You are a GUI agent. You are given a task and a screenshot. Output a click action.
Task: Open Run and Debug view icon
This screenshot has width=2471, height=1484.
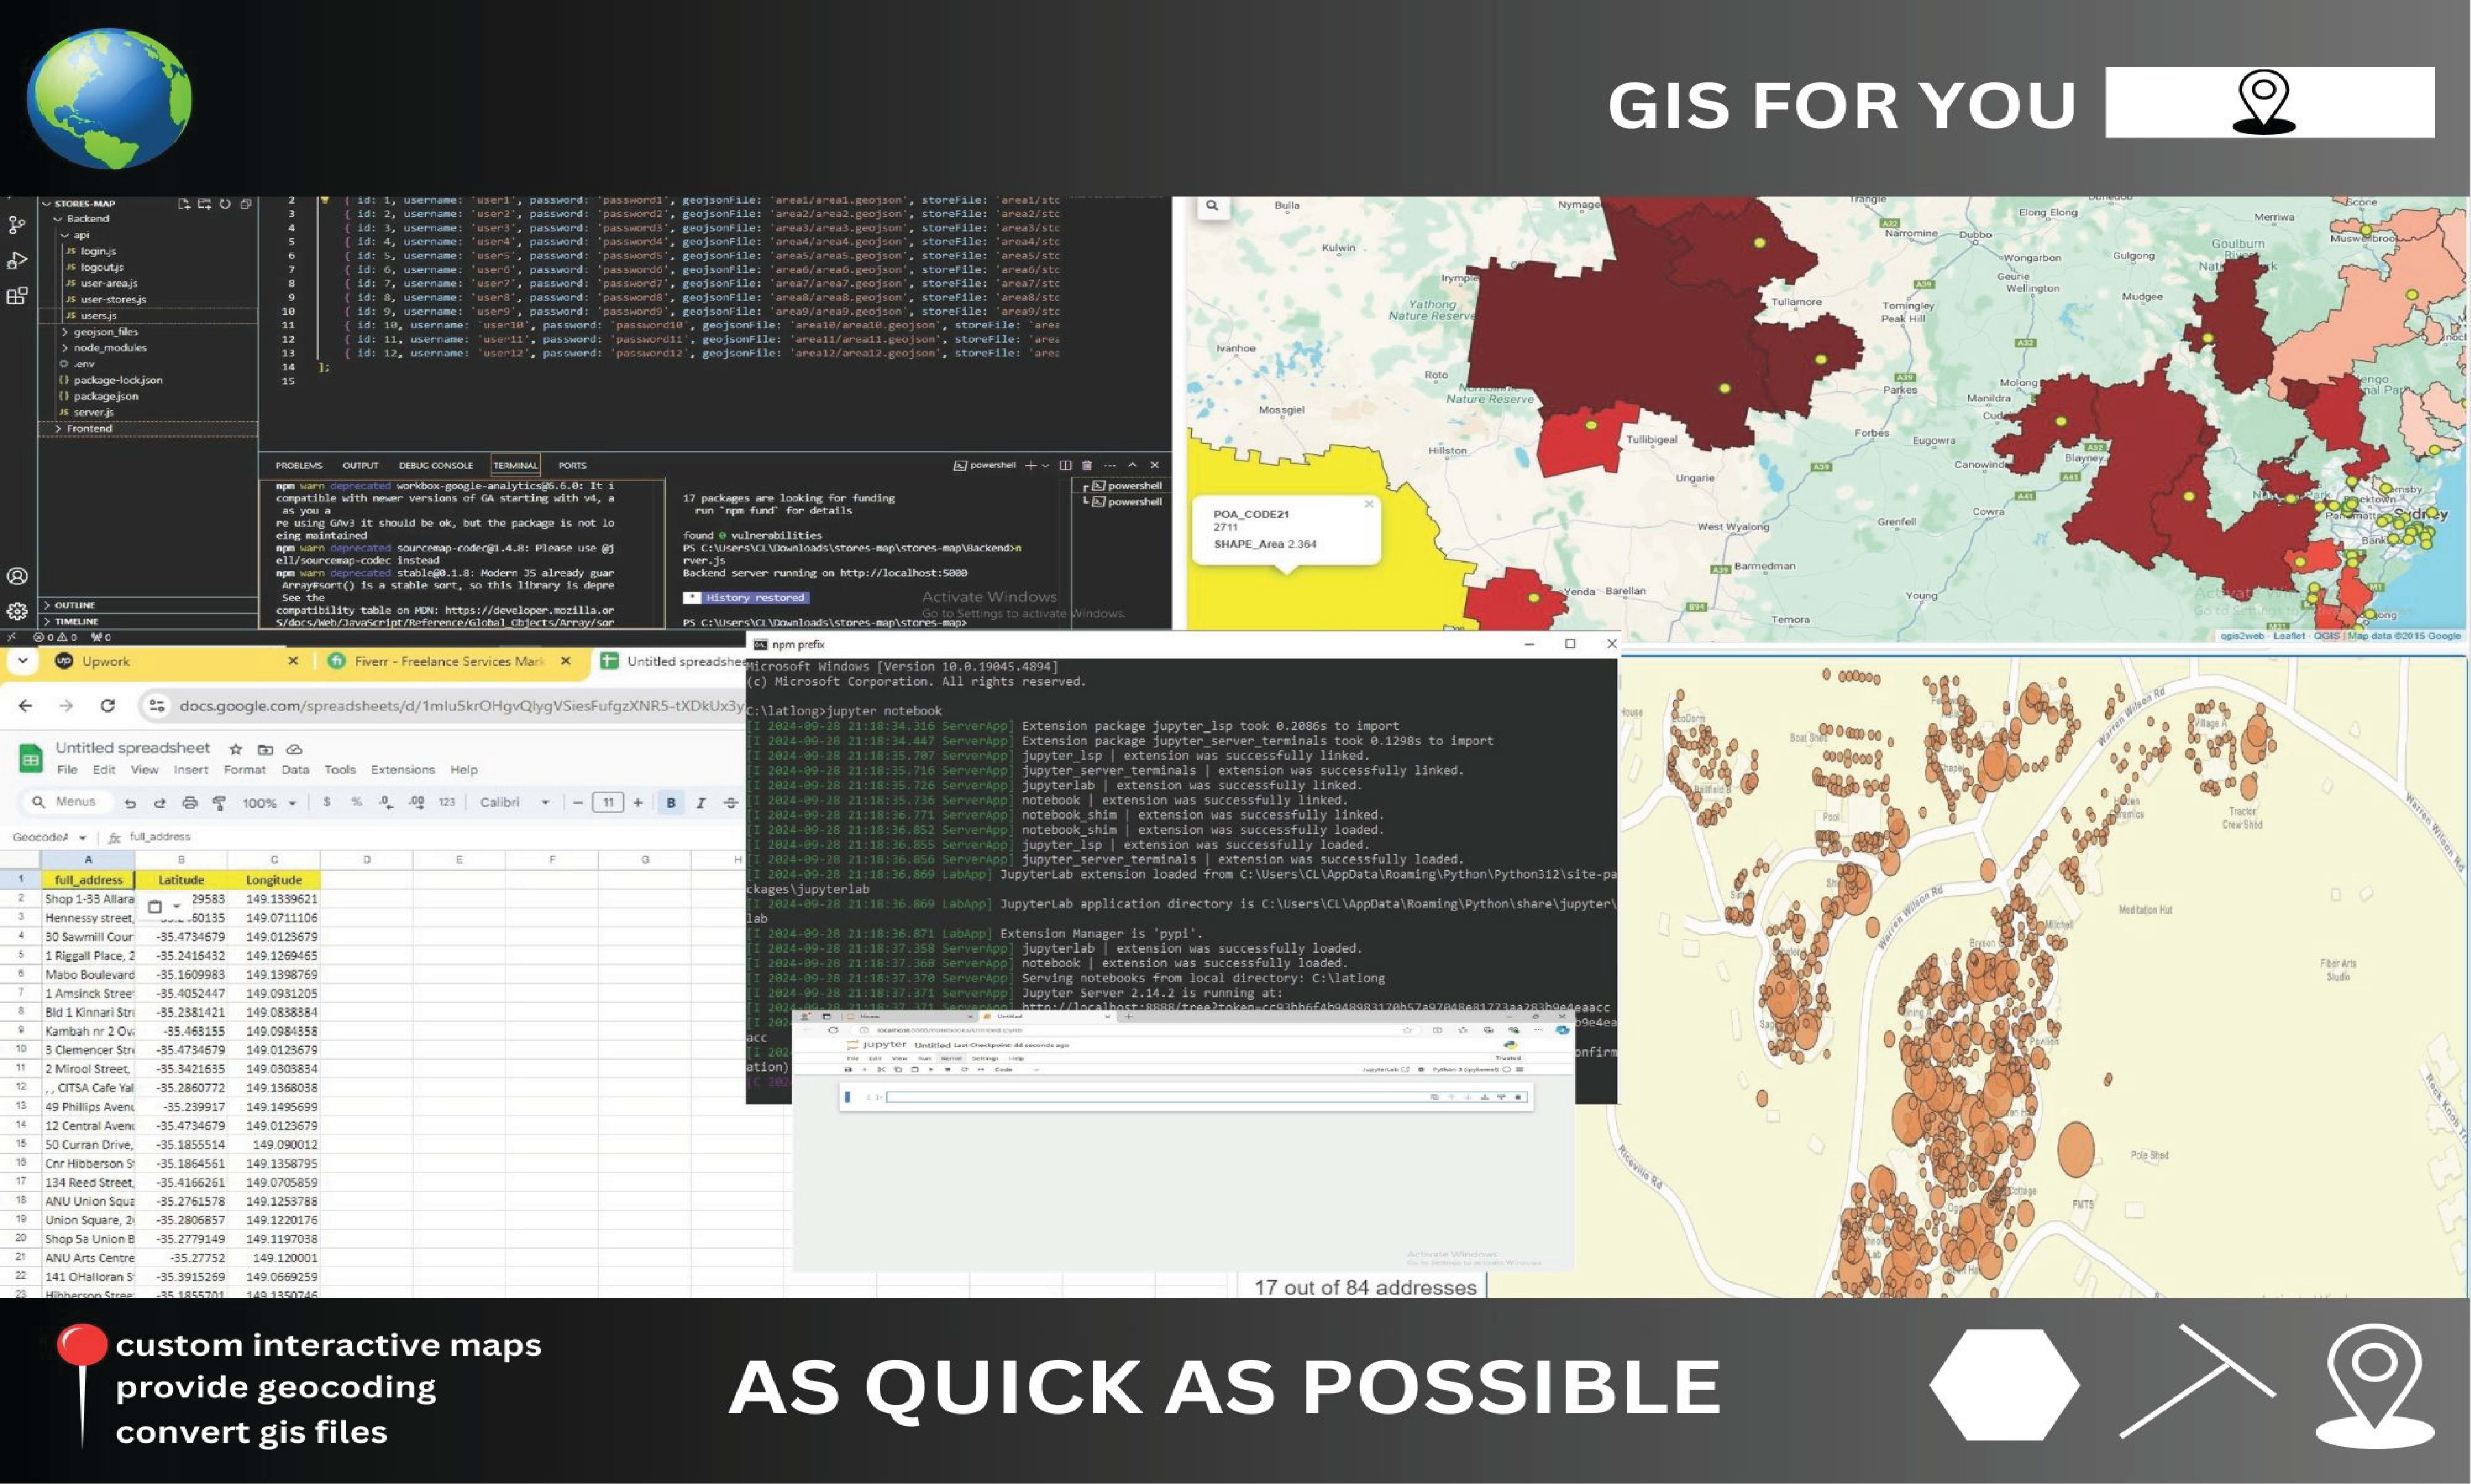17,261
